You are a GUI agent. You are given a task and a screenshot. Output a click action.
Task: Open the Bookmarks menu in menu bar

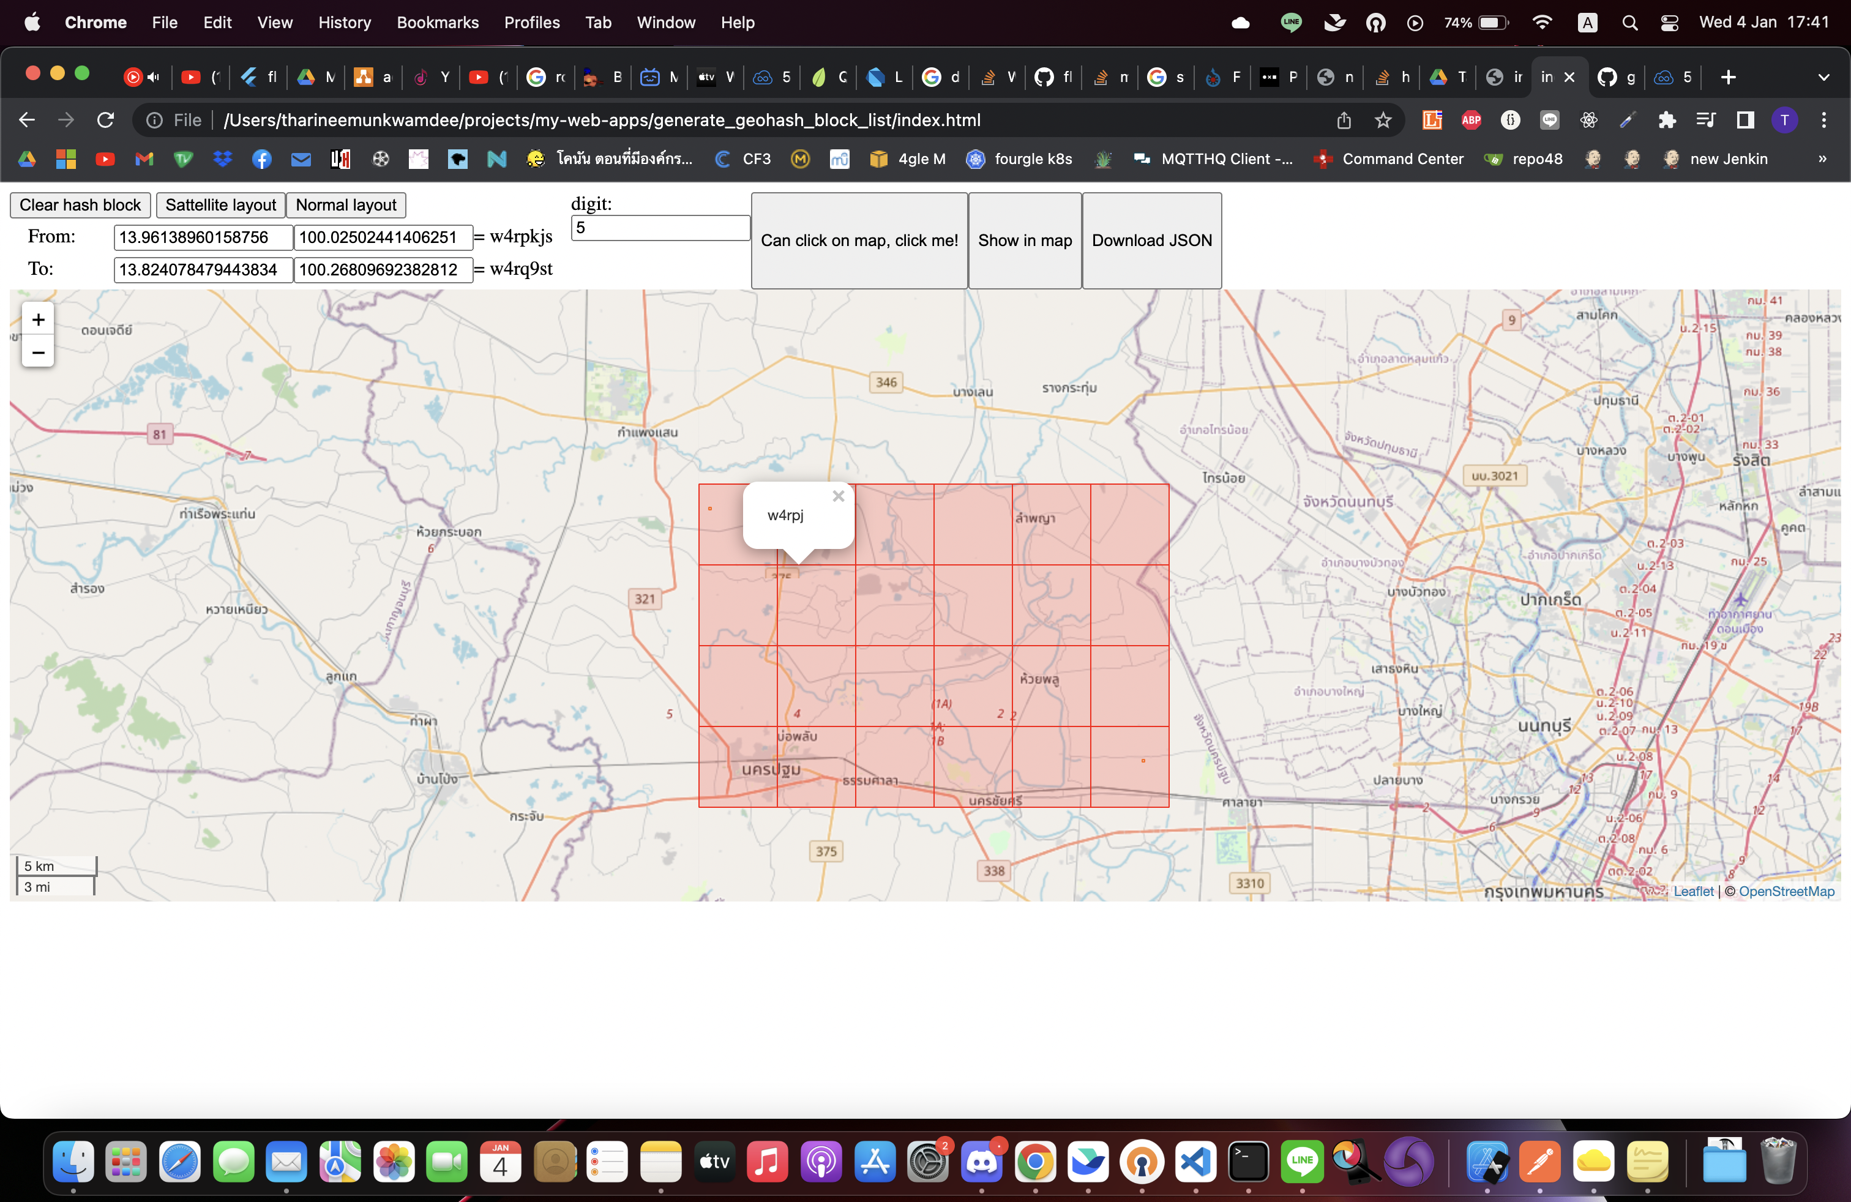click(x=437, y=22)
